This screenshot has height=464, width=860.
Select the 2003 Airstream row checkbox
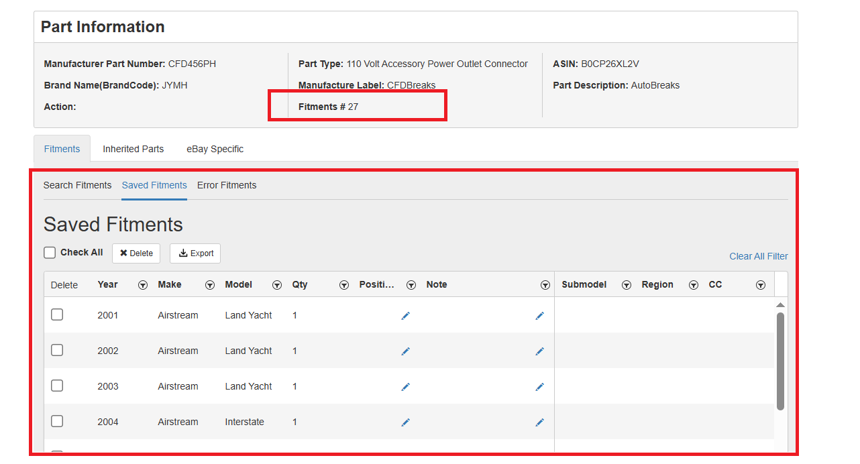click(x=57, y=386)
